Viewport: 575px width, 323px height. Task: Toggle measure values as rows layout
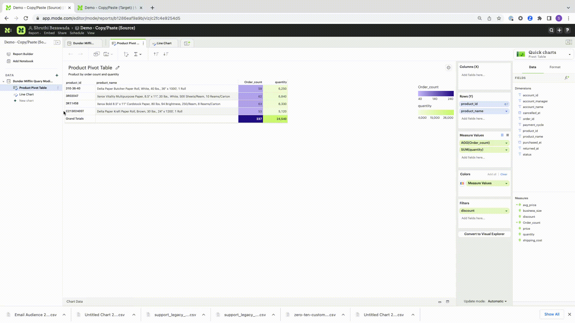coord(508,135)
